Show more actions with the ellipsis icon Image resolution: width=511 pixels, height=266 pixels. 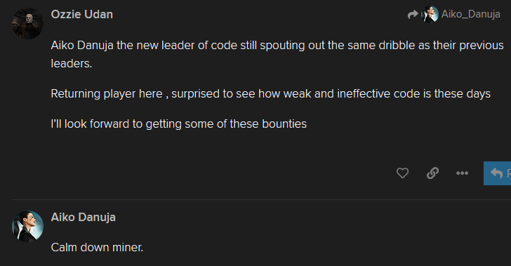point(462,173)
